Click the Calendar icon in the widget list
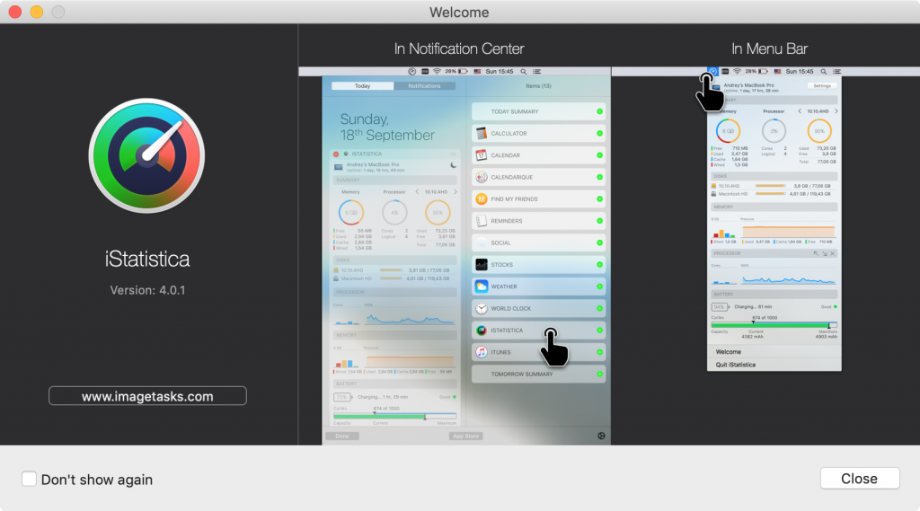920x511 pixels. [482, 154]
